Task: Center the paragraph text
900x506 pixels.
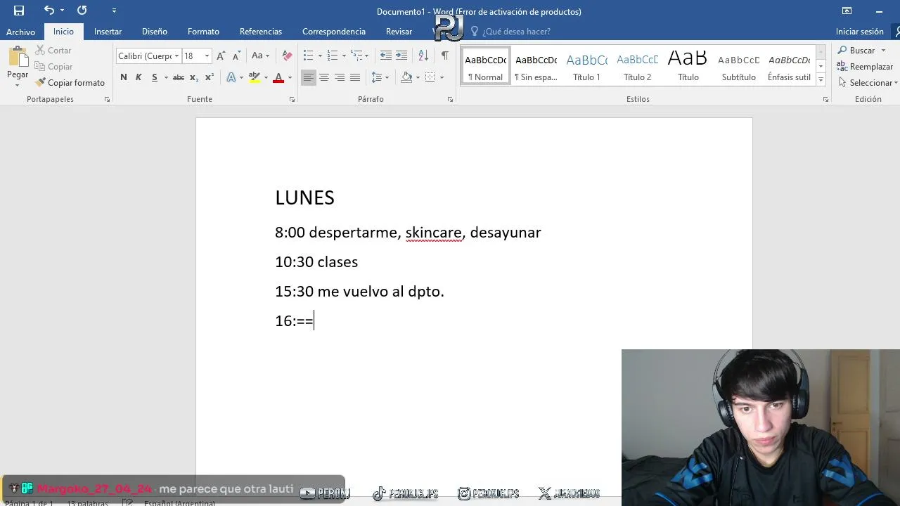Action: coord(324,78)
